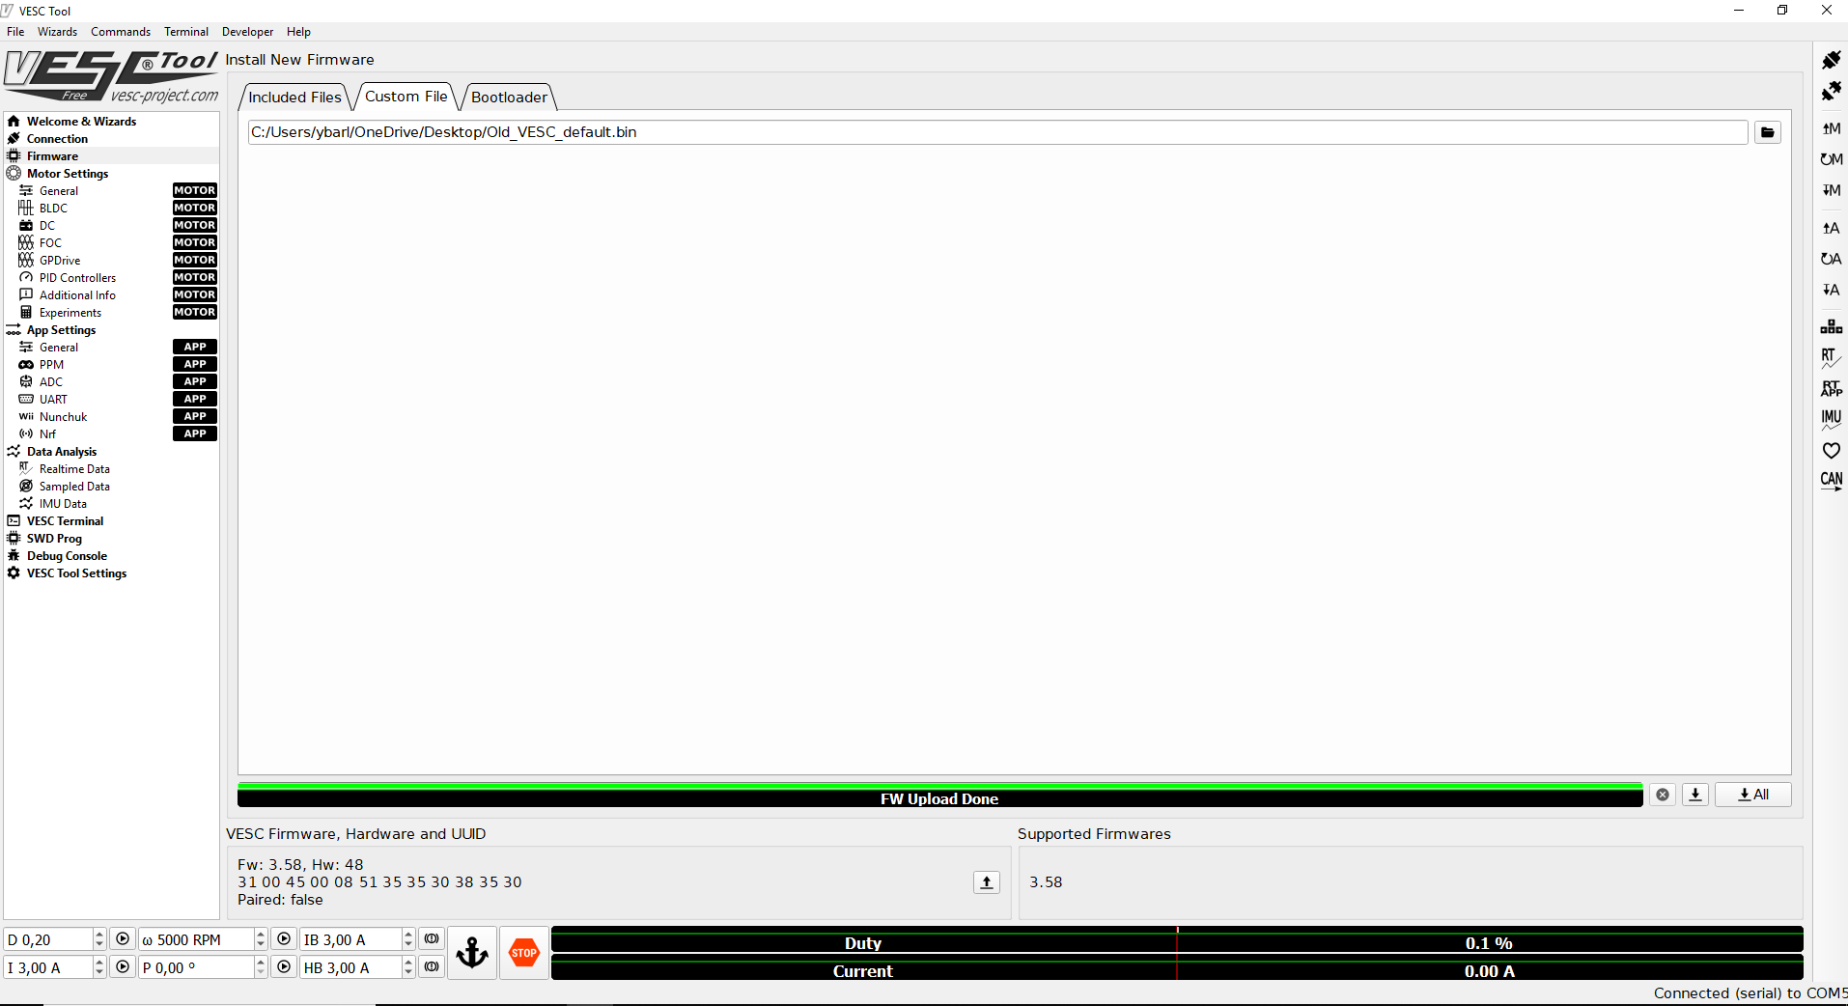Click the FW Upload Done progress bar

point(939,795)
